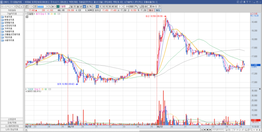Viewport: 262px width, 132px height.
Task: Open the calendar icon next to 06/22
Action: [x=160, y=6]
